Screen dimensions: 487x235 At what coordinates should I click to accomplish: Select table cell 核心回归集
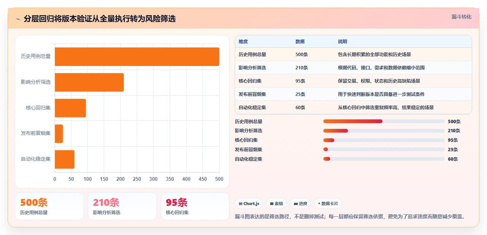coord(250,81)
